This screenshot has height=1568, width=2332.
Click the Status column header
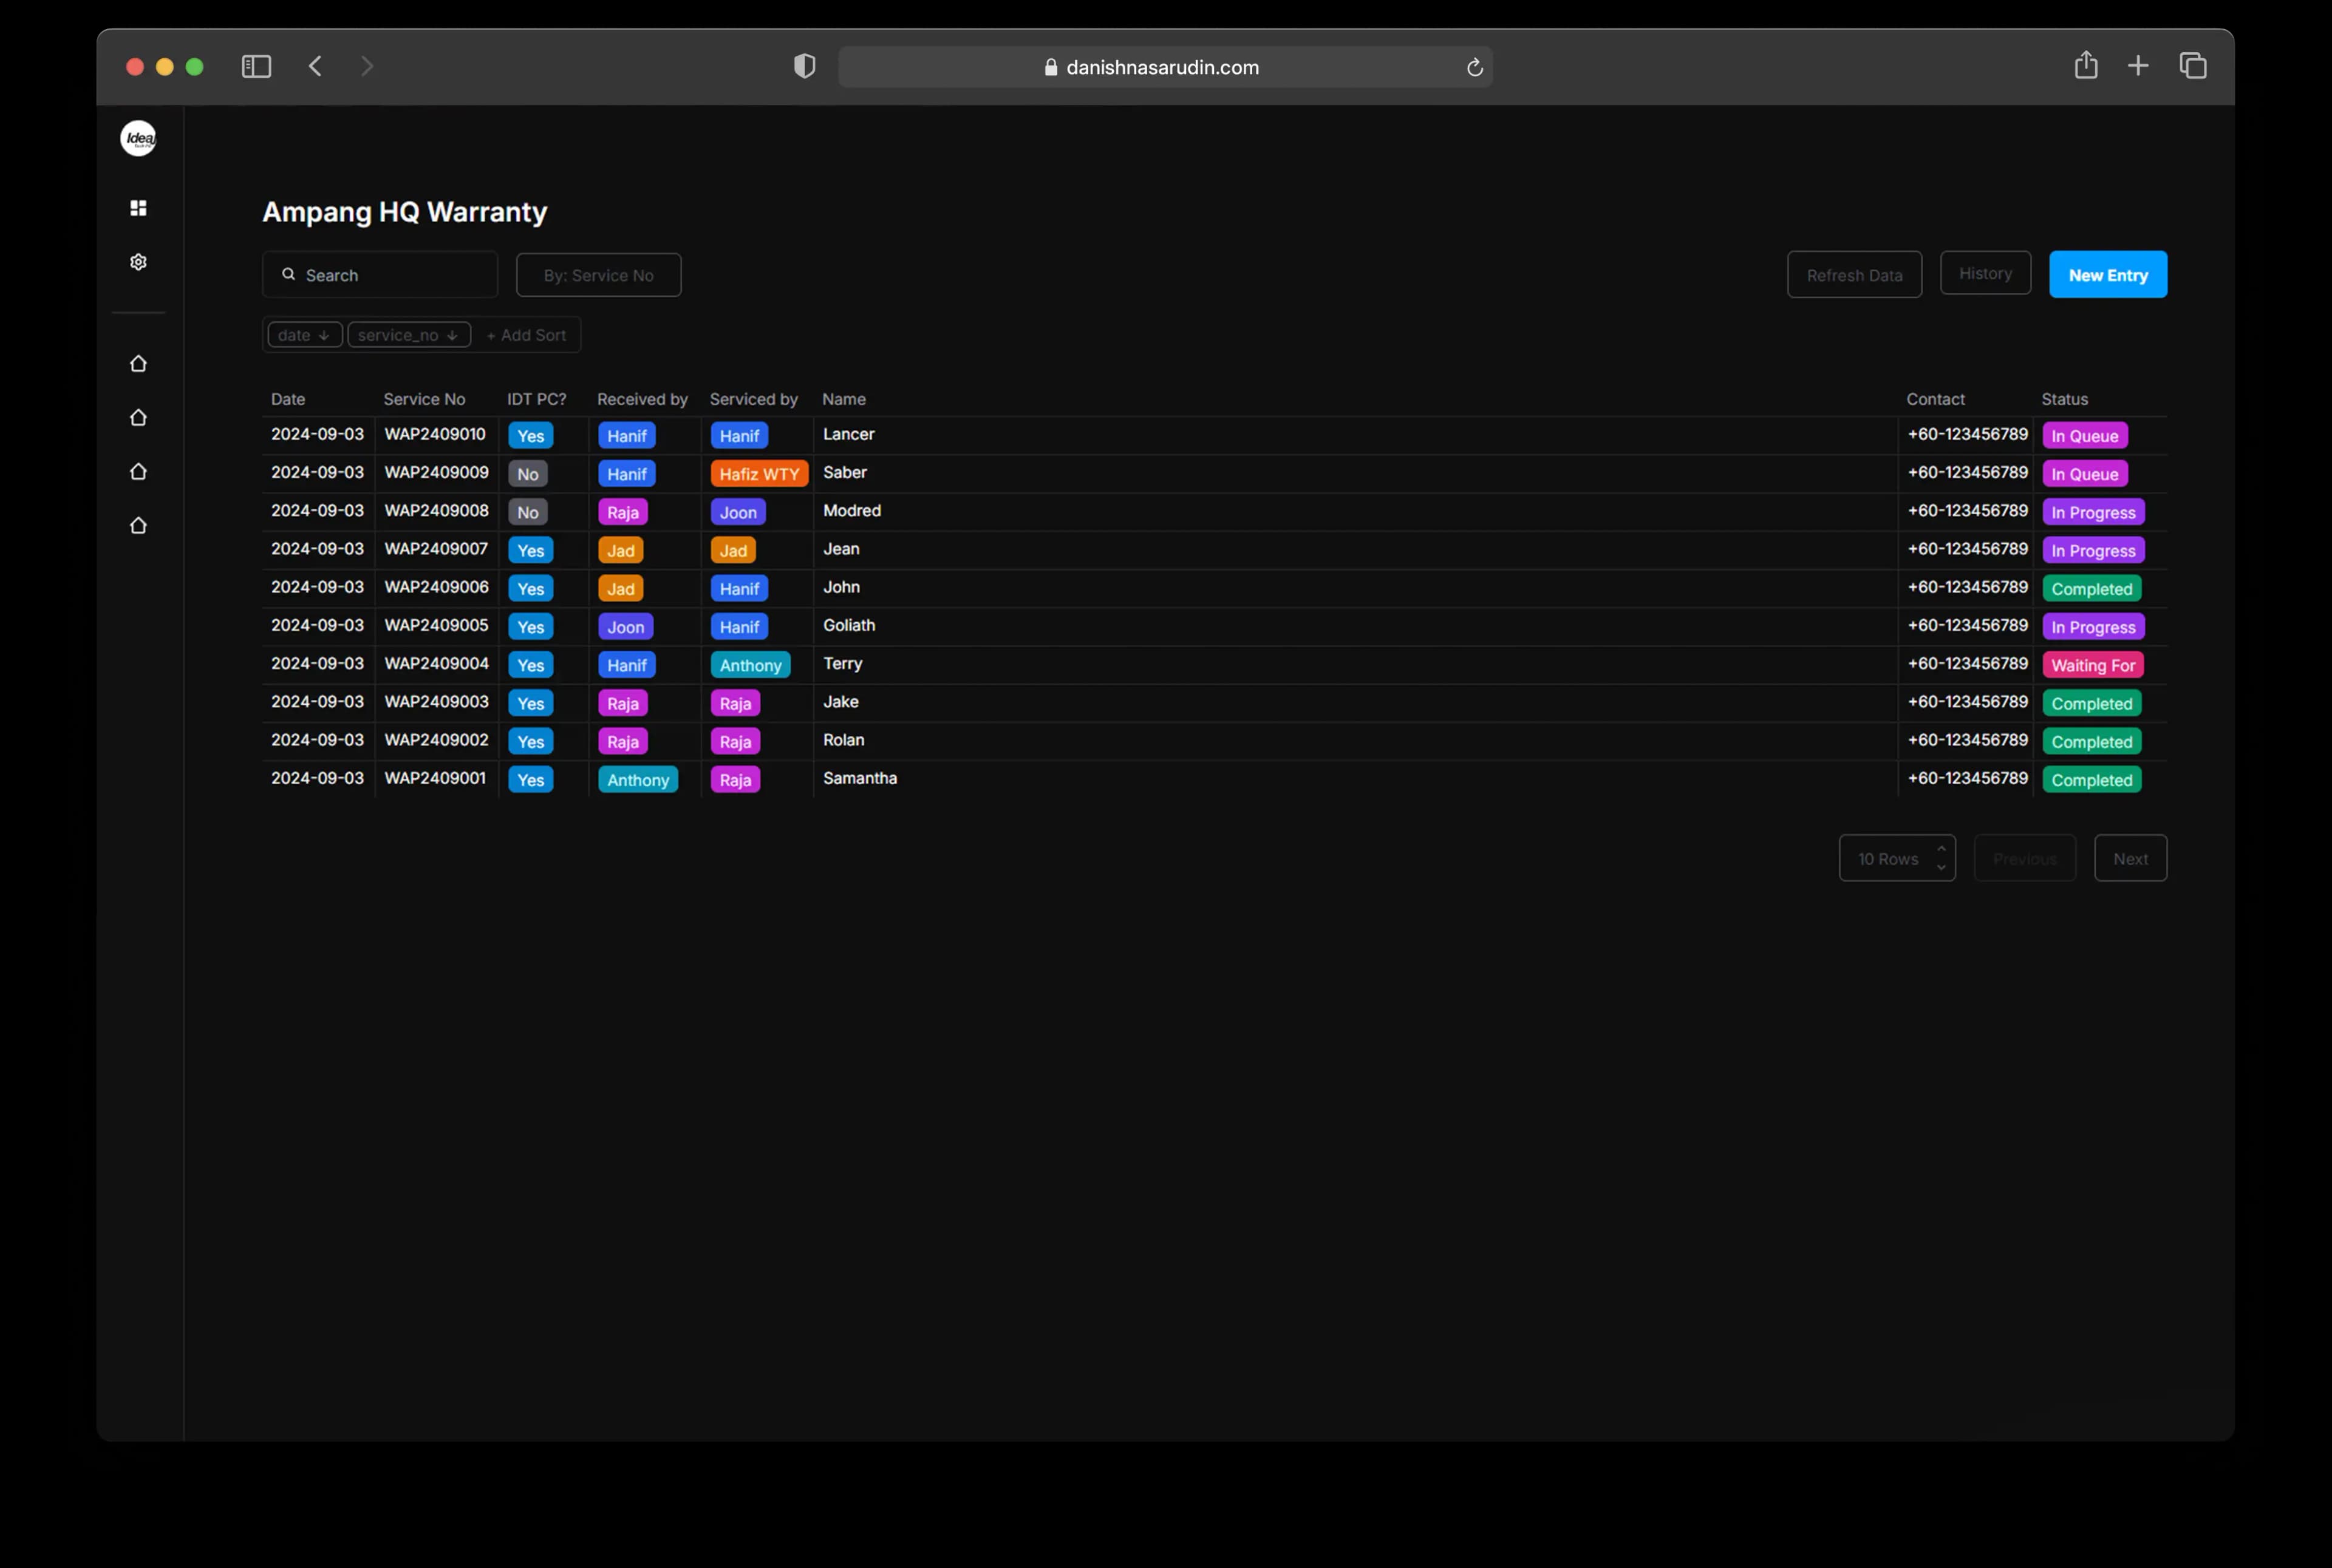coord(2064,399)
